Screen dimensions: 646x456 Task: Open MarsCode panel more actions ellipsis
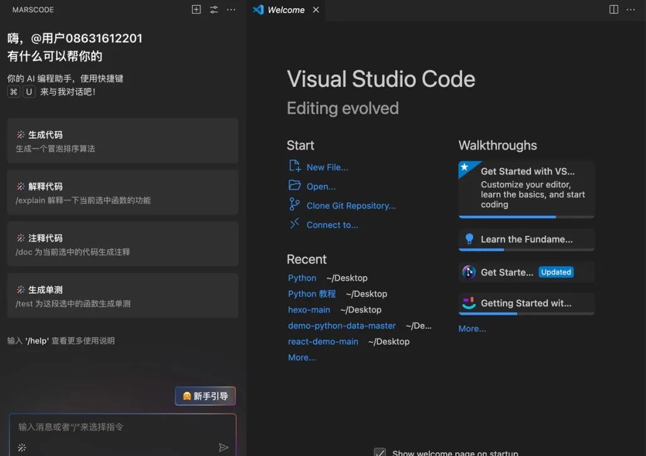tap(231, 9)
